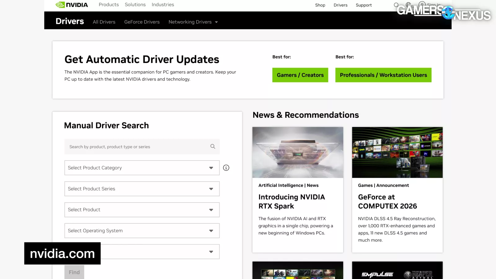Visit the Support link in the top bar

tap(364, 5)
